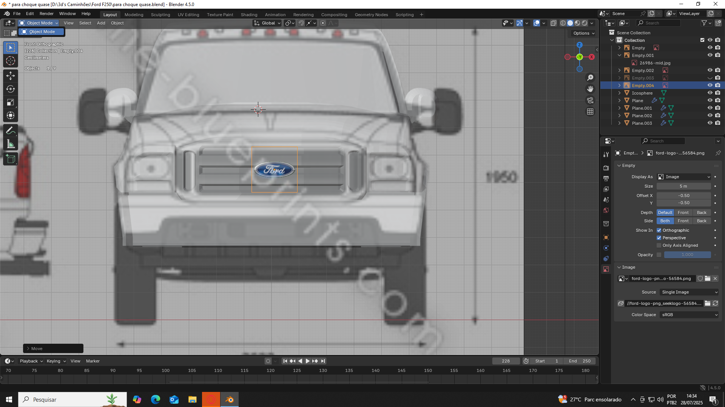Switch to the Sculpting workspace tab

tap(160, 15)
